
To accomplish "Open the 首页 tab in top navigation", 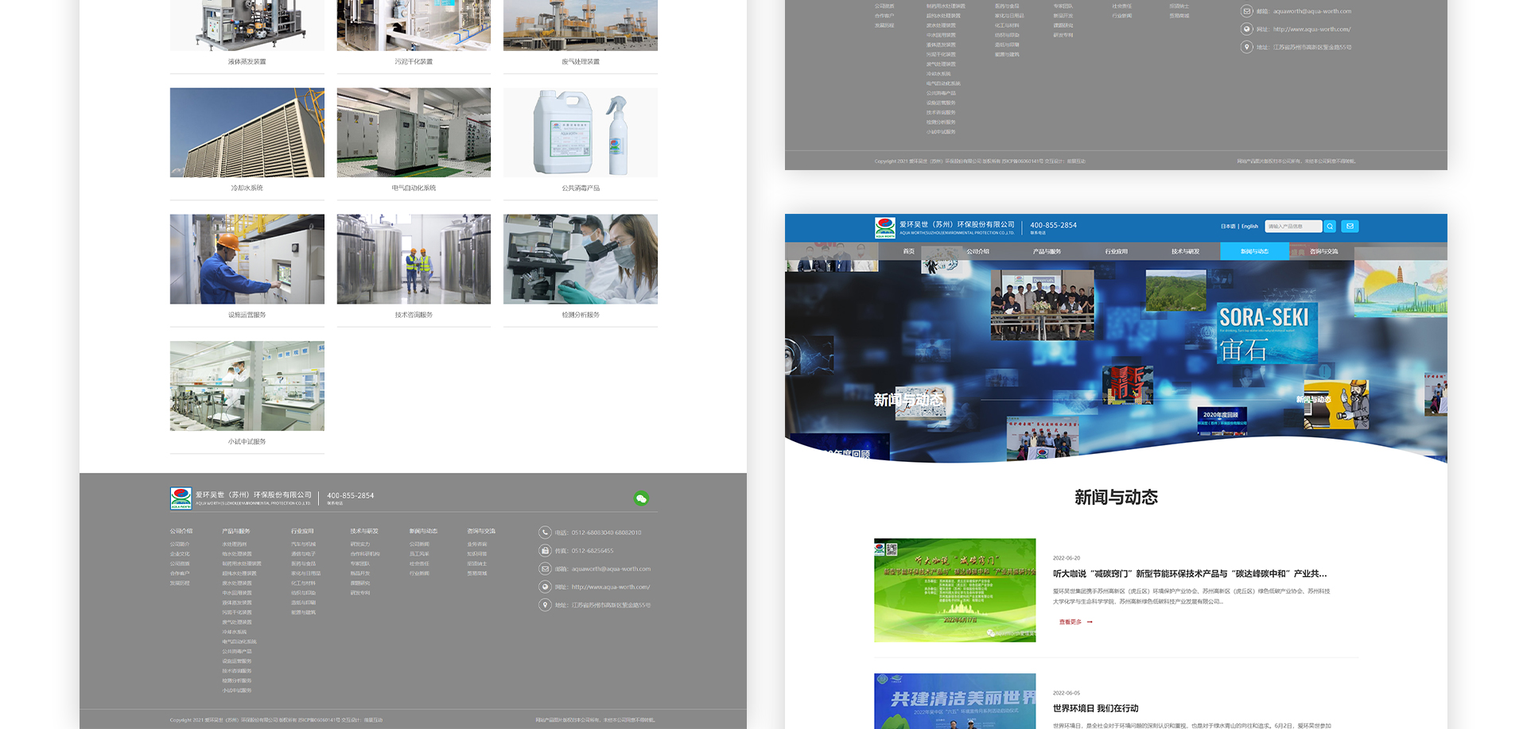I will pos(909,251).
